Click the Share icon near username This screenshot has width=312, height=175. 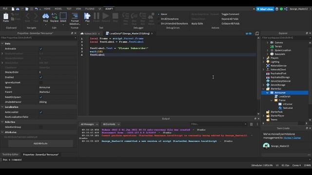[x=286, y=9]
